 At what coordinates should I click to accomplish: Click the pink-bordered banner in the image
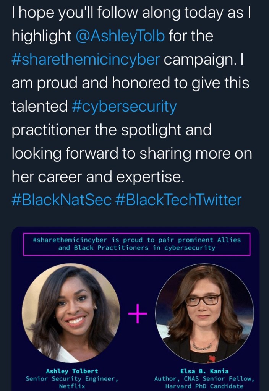click(x=137, y=244)
